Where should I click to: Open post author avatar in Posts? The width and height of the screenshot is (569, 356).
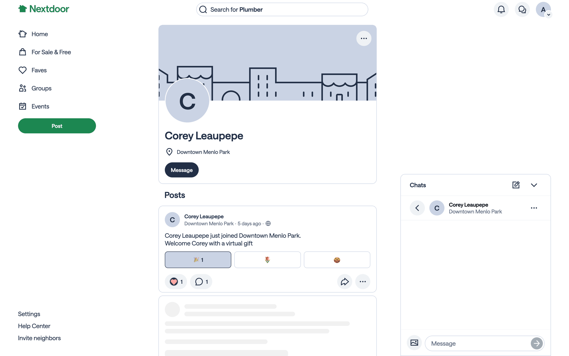[x=172, y=220]
